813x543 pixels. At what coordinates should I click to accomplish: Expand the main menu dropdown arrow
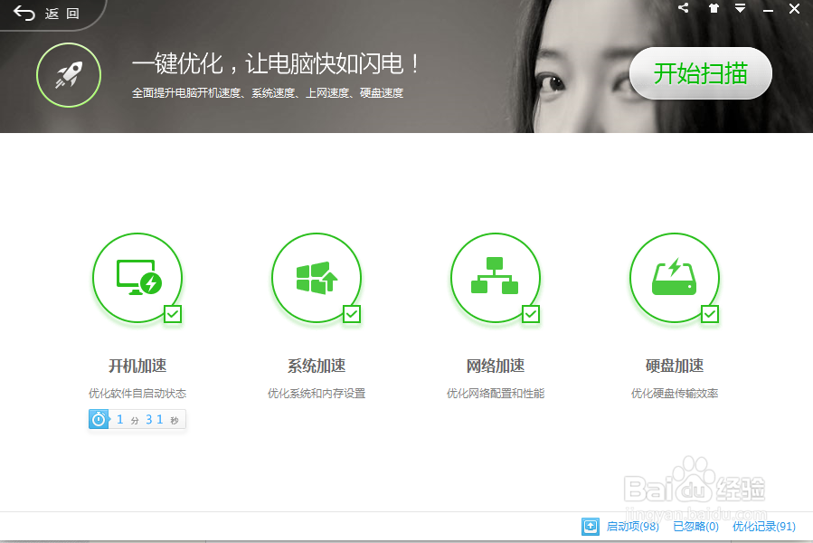point(740,8)
